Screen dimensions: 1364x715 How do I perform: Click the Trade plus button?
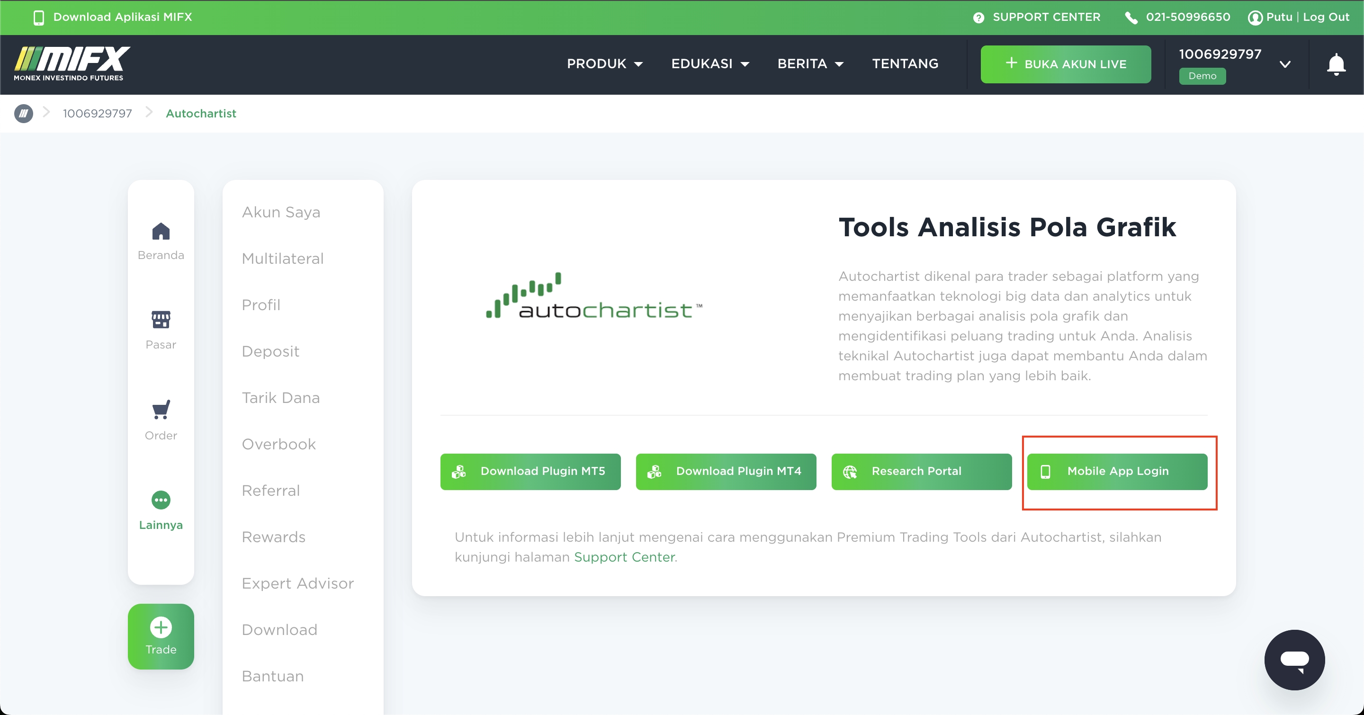161,636
